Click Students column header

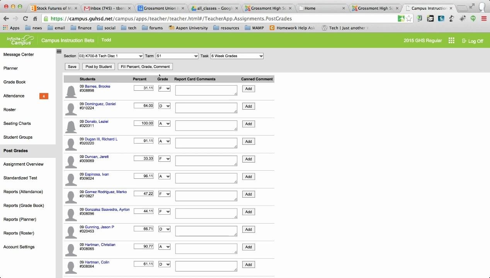click(87, 79)
